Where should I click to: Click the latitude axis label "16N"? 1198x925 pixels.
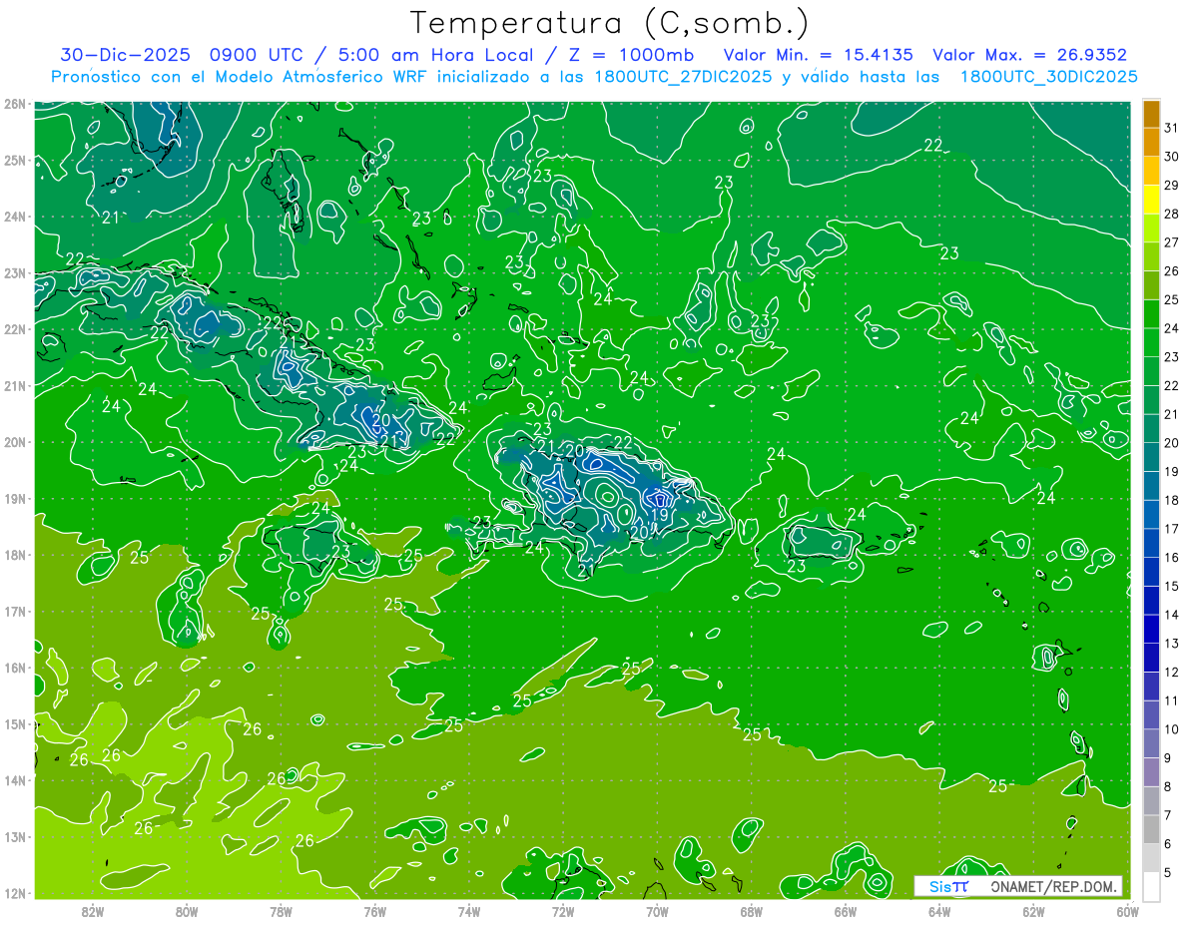click(x=15, y=668)
